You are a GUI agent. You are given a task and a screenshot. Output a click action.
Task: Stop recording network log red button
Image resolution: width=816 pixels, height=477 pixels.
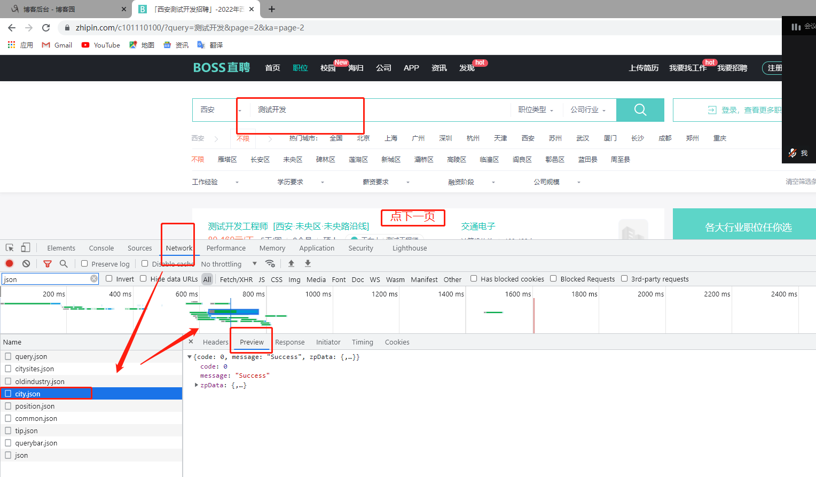coord(9,263)
